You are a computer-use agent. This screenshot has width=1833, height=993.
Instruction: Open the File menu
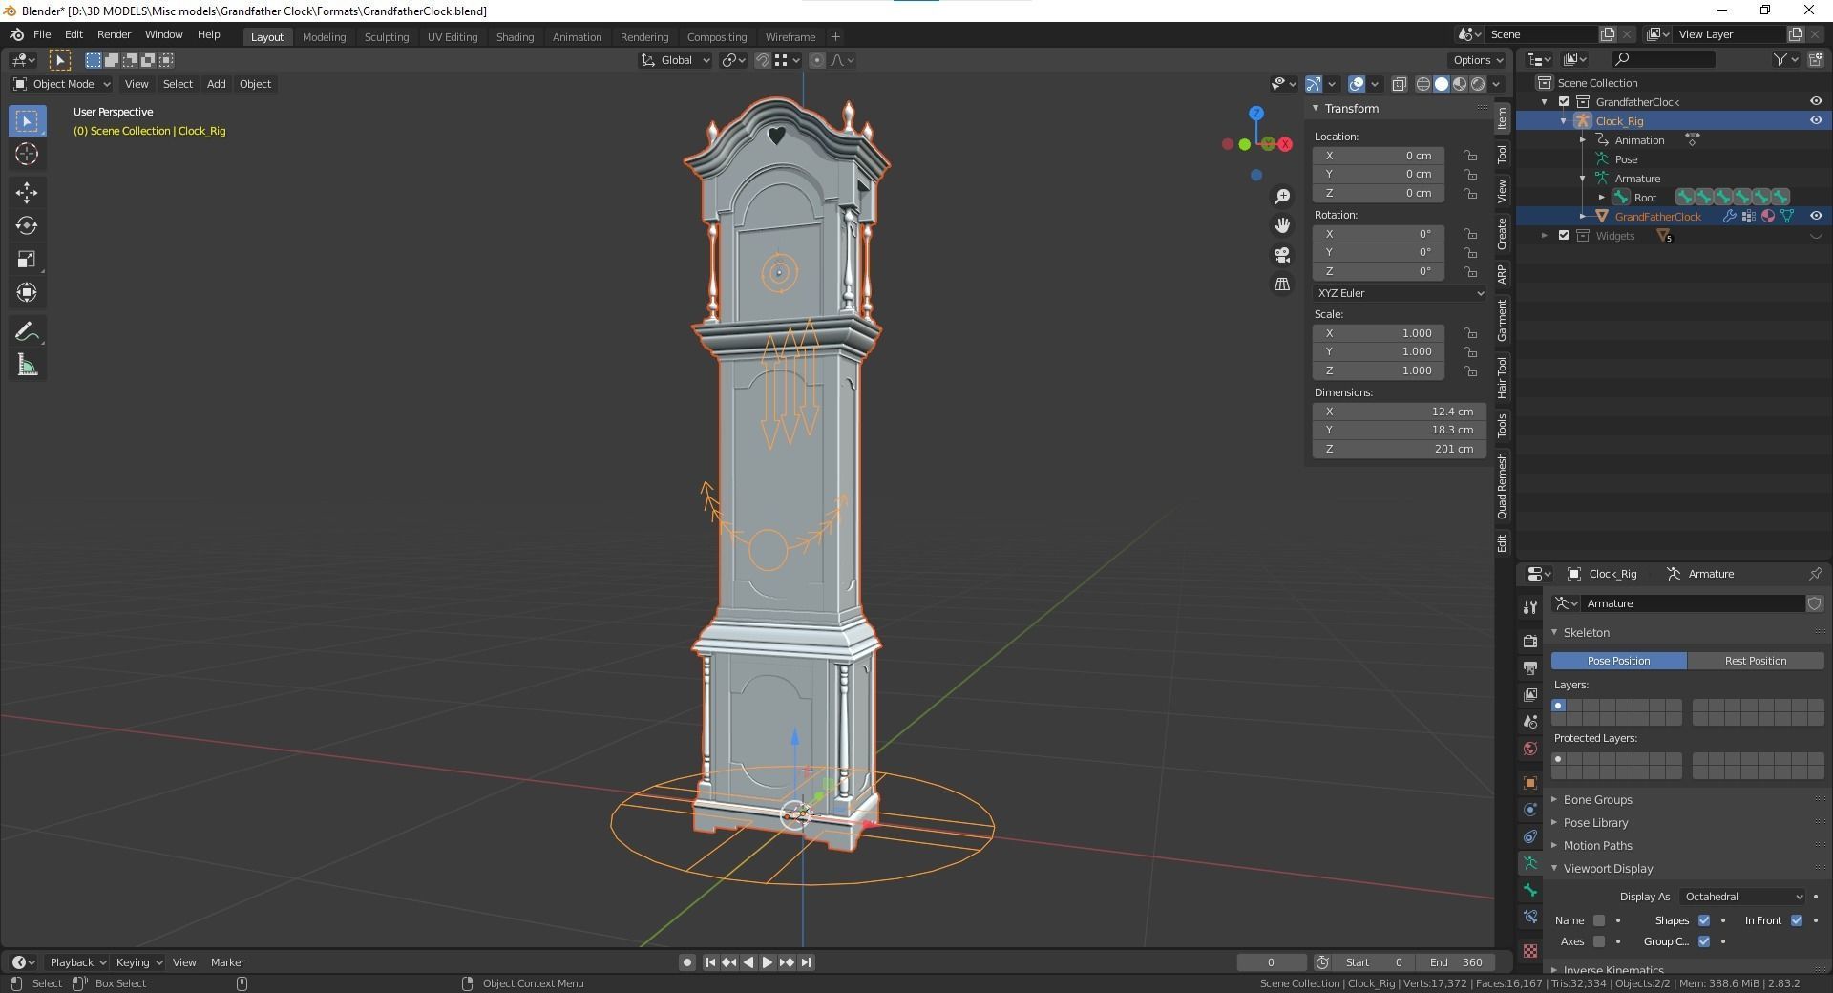(42, 34)
